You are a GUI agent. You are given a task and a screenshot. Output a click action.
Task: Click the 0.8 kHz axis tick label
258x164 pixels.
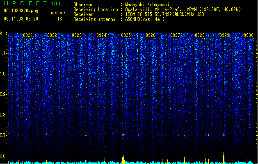(3, 115)
